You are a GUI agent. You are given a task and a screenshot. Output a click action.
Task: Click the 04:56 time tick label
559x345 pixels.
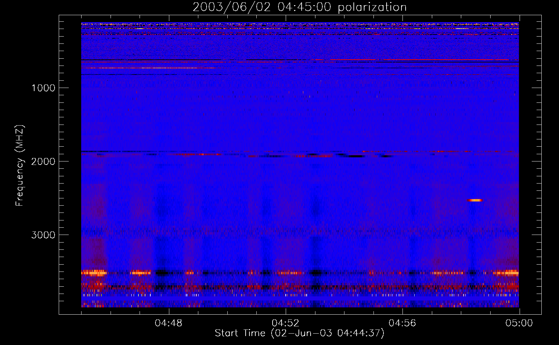pyautogui.click(x=402, y=323)
